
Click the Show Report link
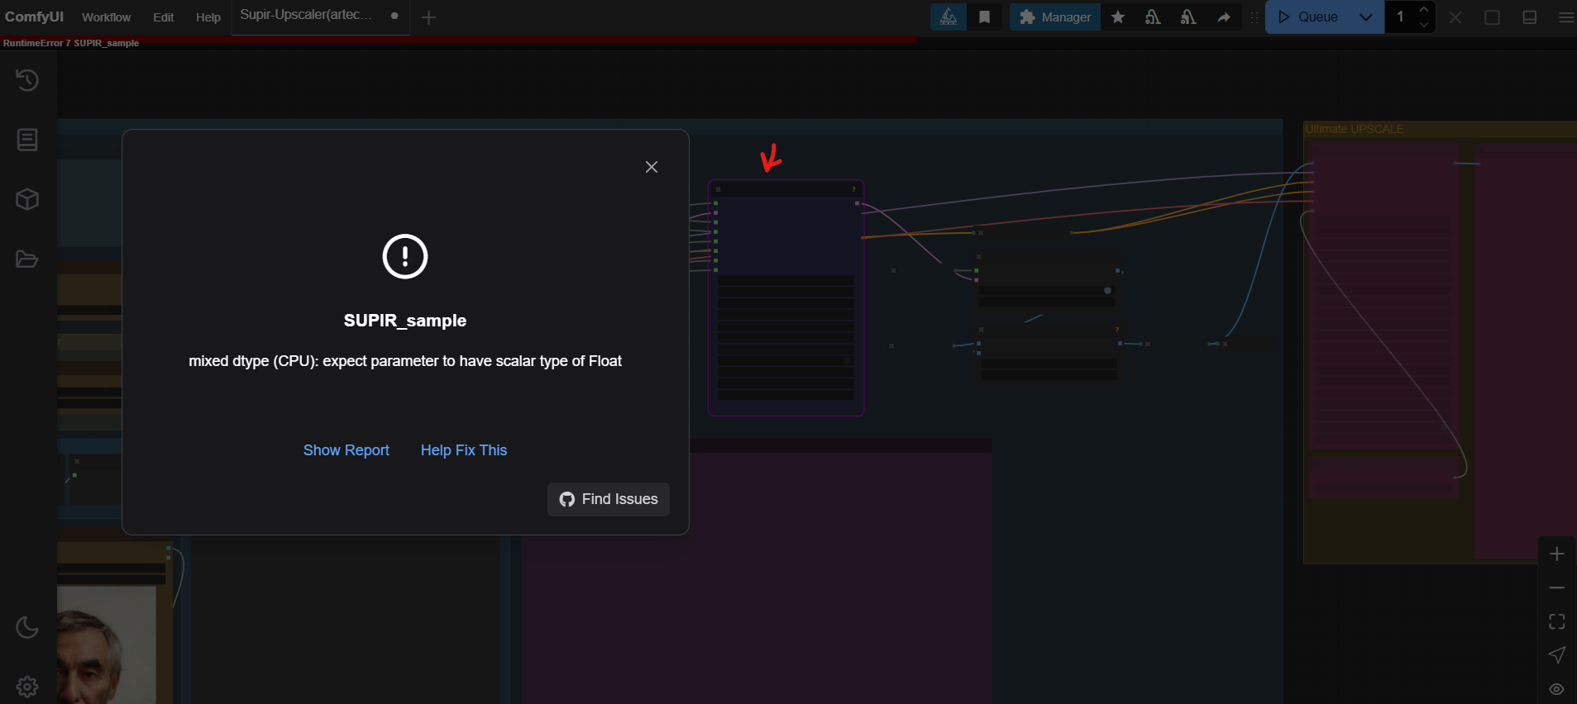click(x=346, y=450)
